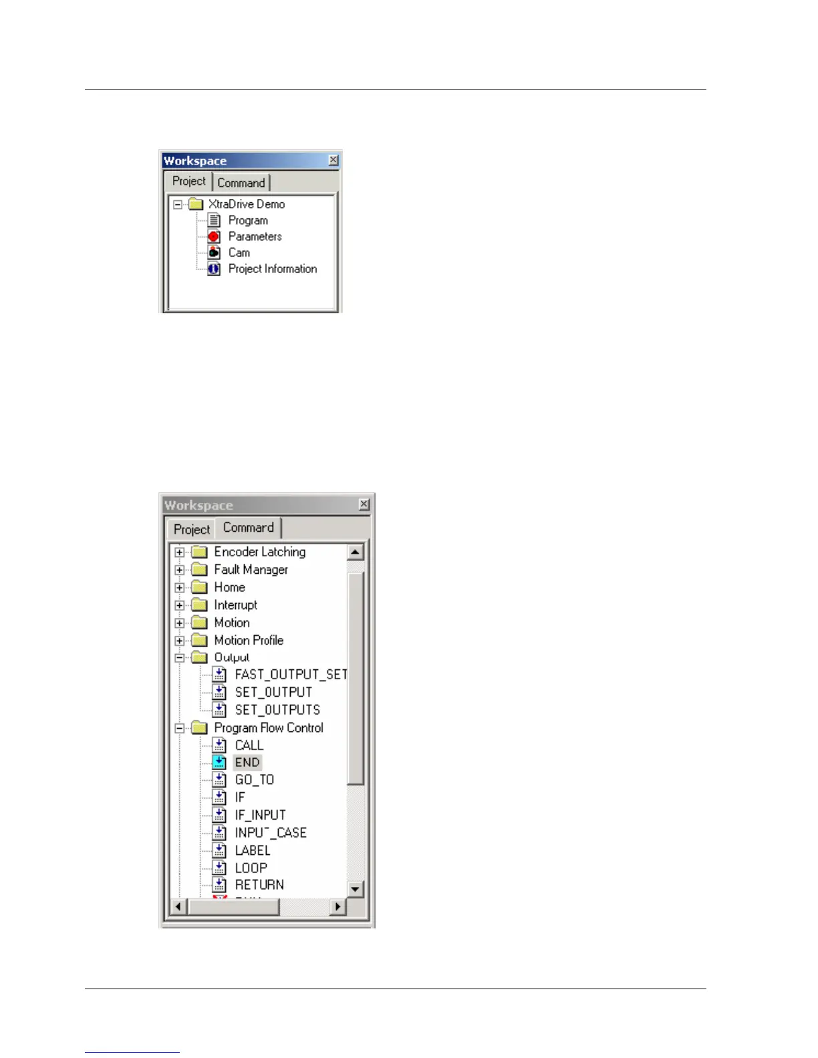Select the RETURN command label

coord(259,885)
